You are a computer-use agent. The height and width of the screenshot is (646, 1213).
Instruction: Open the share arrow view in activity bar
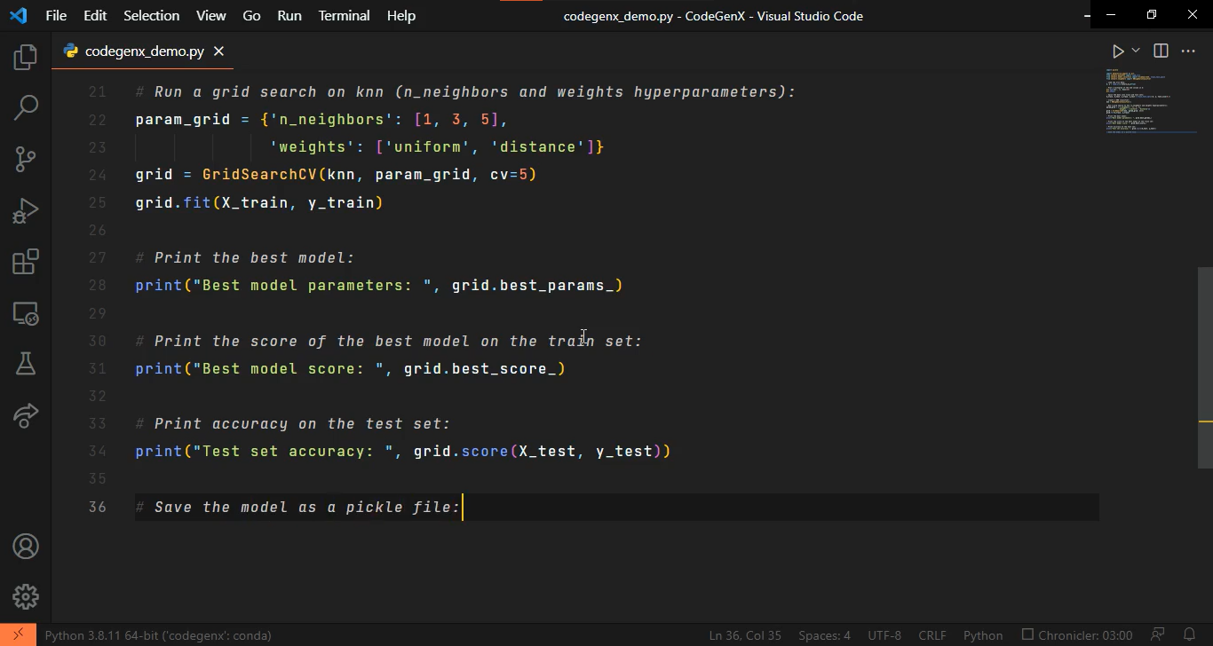(26, 414)
